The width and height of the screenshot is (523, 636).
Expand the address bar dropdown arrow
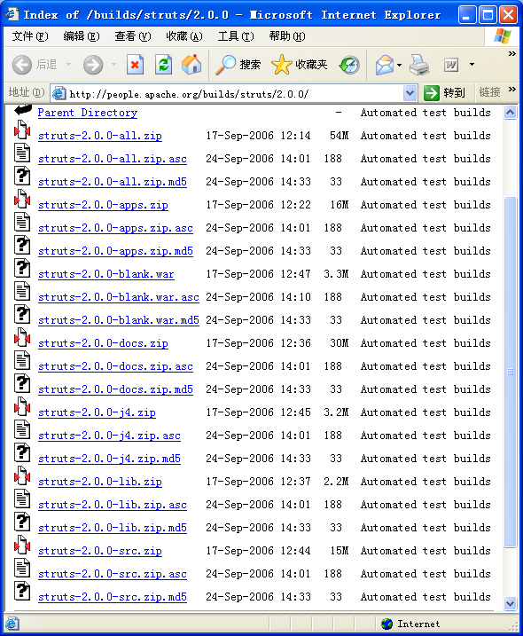coord(410,94)
